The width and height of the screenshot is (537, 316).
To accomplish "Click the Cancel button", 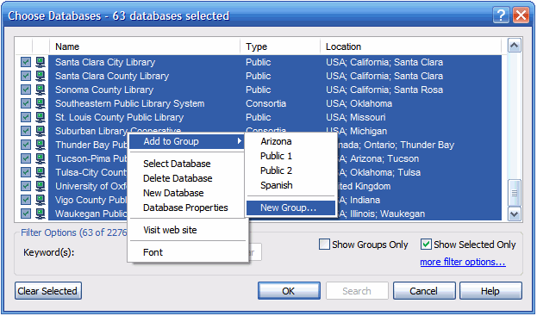I will [x=424, y=291].
